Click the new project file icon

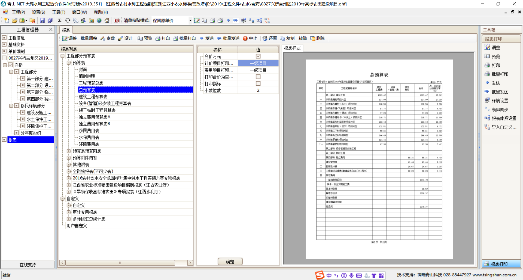point(7,20)
